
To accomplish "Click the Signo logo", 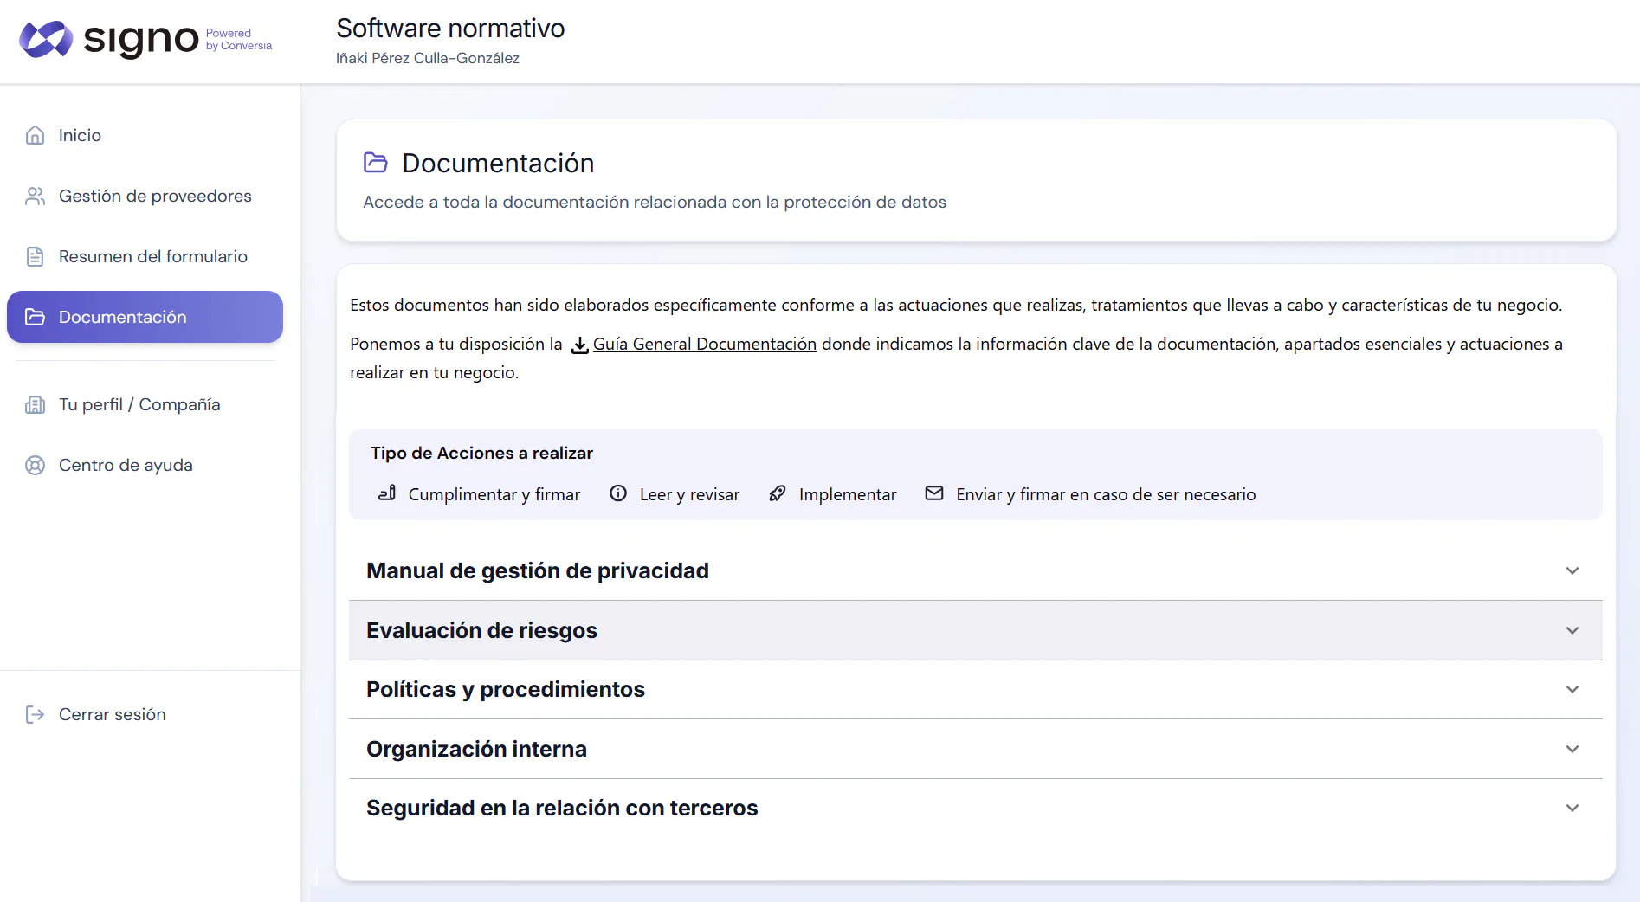I will click(145, 39).
